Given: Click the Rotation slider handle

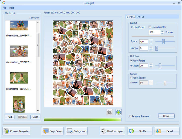Looking at the screenshot, I should [160, 66].
